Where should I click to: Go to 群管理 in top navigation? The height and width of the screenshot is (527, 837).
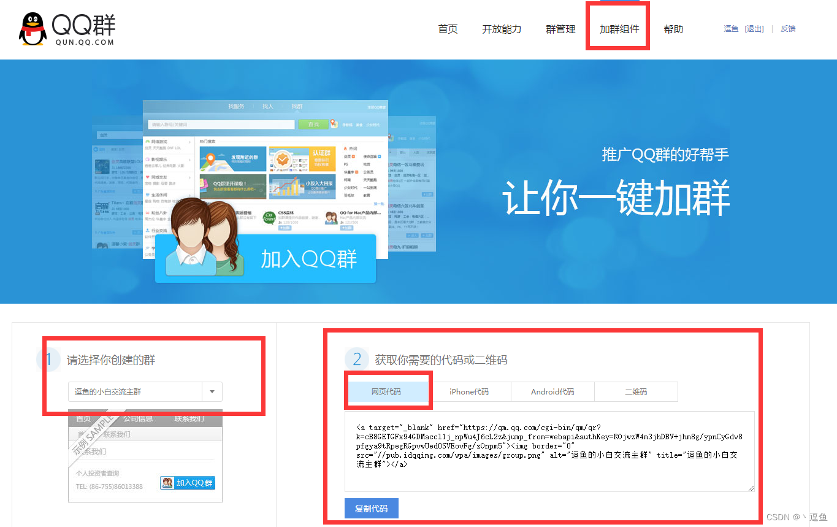pos(560,29)
